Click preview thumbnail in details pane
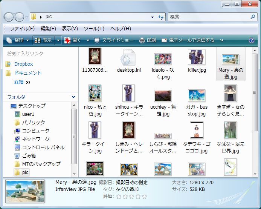The height and width of the screenshot is (209, 261). pos(25,191)
